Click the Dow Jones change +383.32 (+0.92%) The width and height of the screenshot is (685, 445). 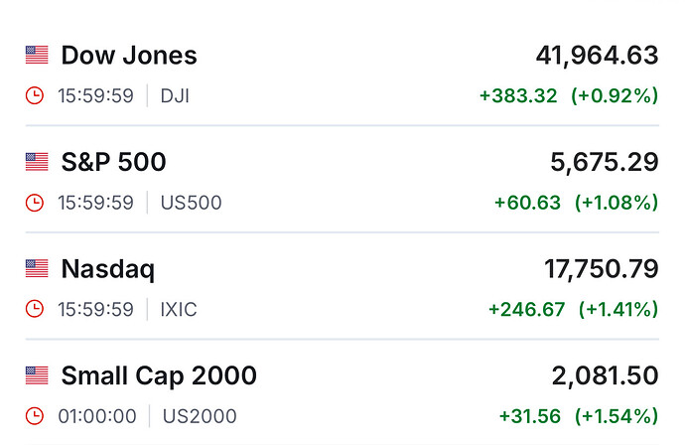coord(569,95)
